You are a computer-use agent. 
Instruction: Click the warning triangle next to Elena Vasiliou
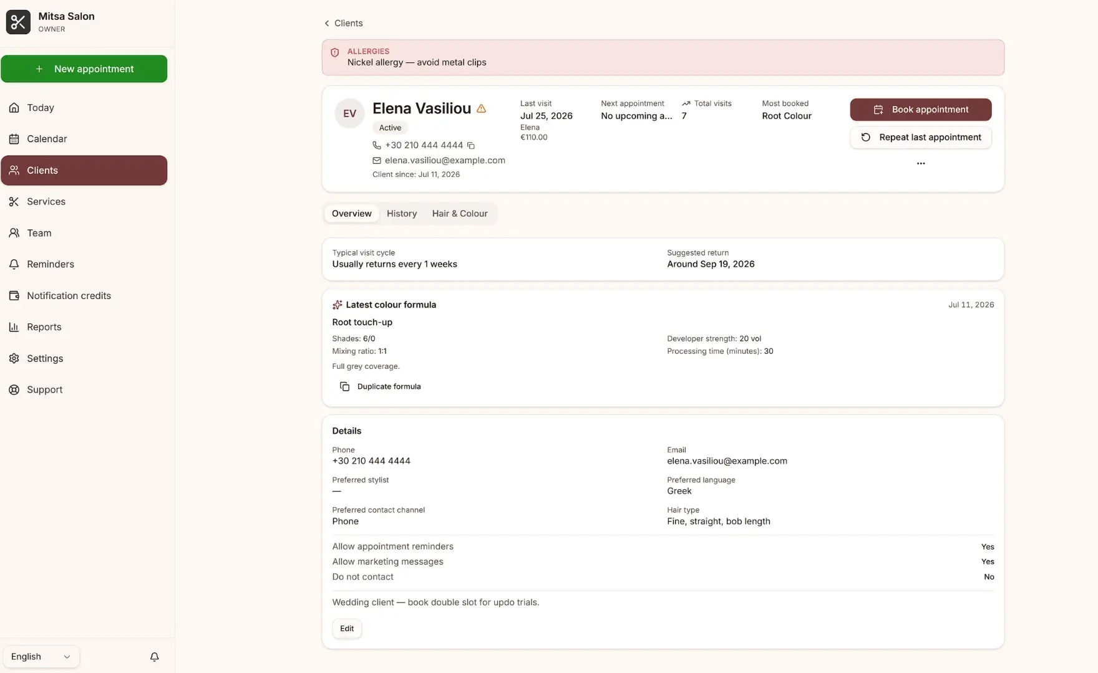pos(481,108)
